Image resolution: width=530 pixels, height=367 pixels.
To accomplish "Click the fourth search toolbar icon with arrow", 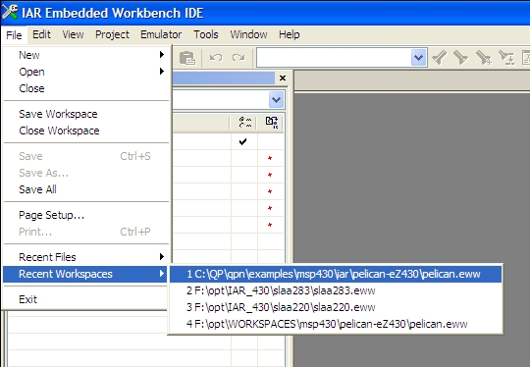I will pyautogui.click(x=506, y=58).
